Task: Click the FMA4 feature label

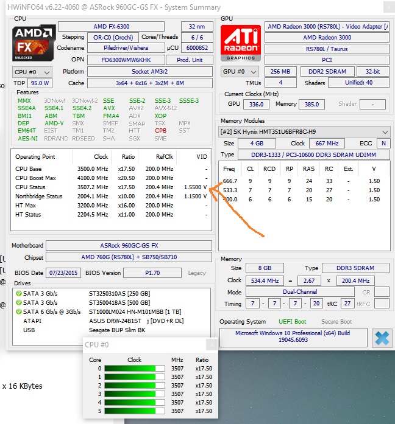Action: 111,116
